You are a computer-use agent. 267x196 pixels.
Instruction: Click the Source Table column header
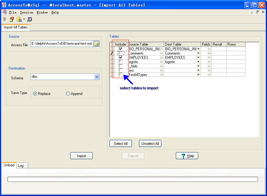click(x=145, y=44)
